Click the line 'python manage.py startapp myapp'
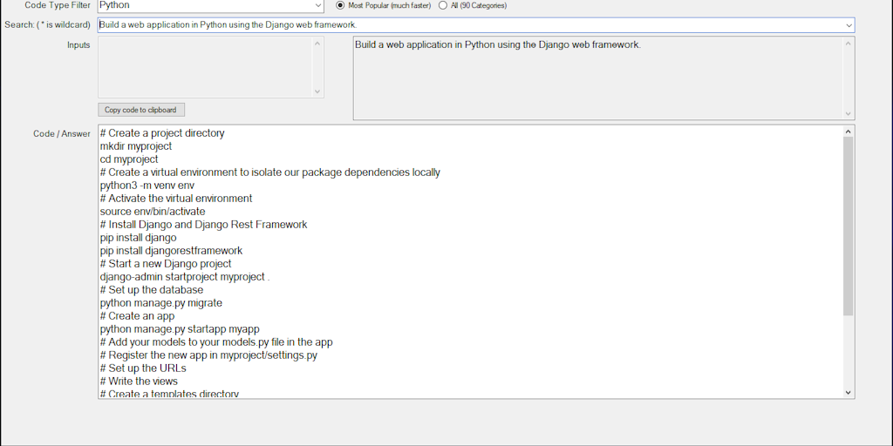 point(180,329)
